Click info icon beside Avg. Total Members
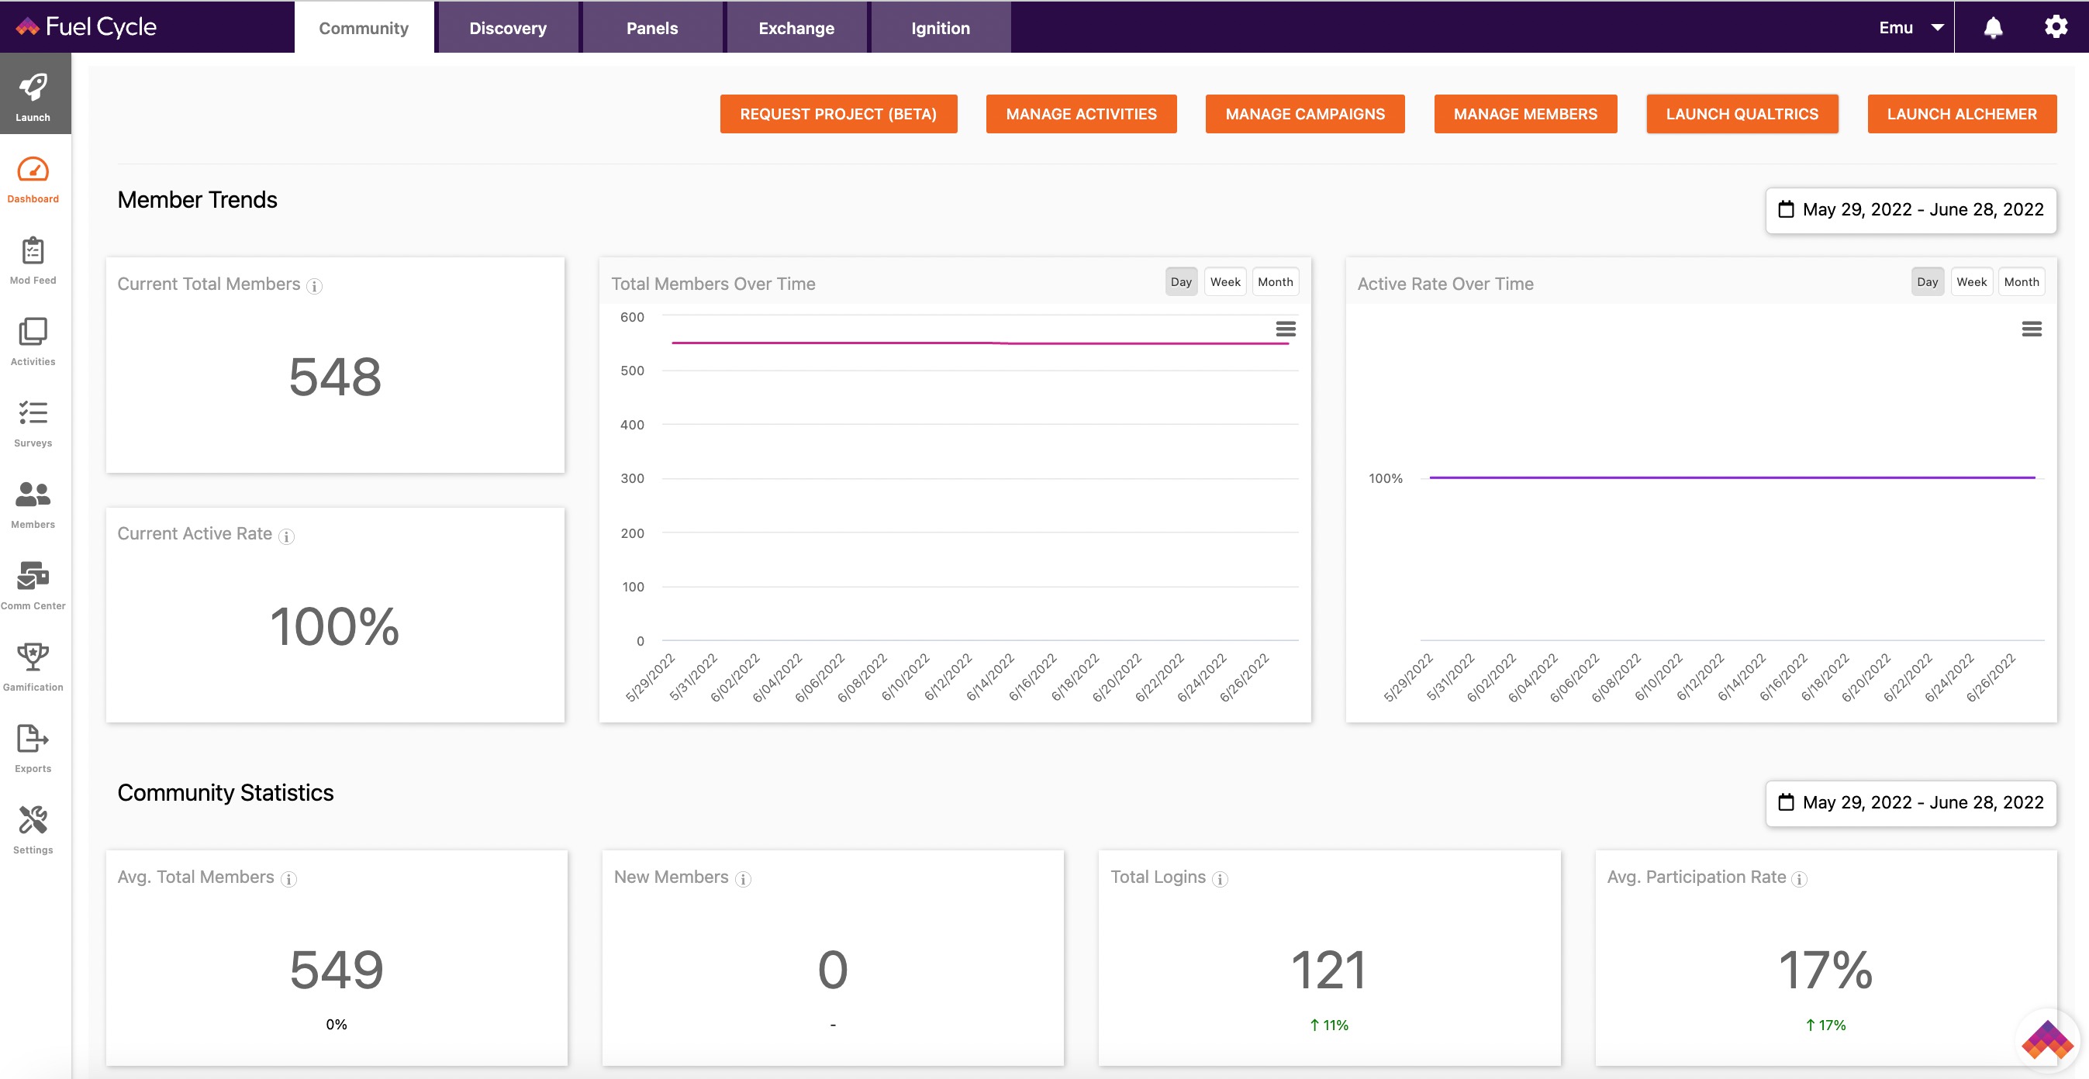 coord(288,879)
